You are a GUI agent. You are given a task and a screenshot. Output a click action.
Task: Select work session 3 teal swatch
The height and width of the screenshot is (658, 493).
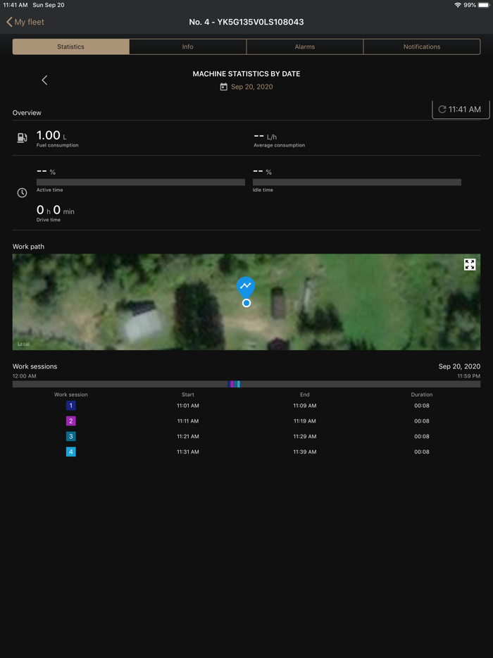click(x=71, y=436)
